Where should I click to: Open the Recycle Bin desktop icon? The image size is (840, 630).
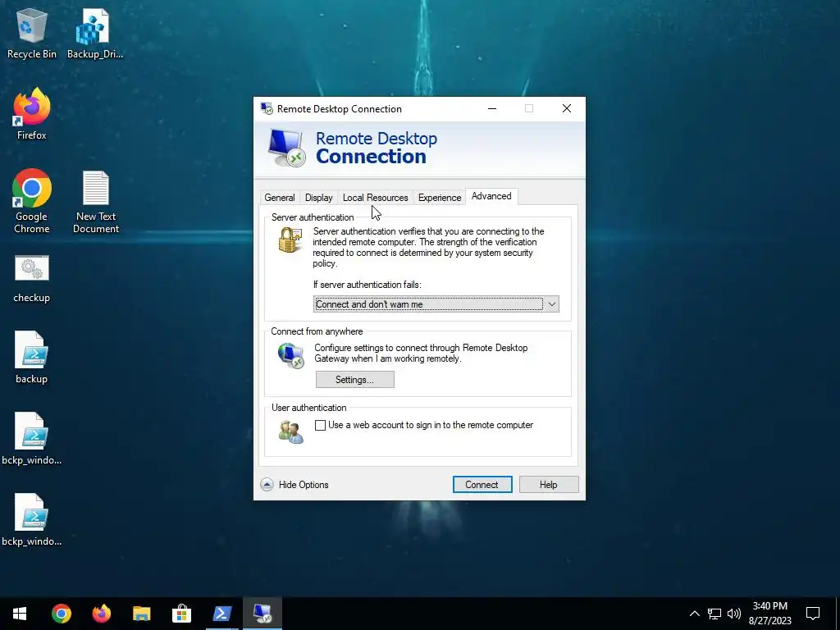point(32,33)
